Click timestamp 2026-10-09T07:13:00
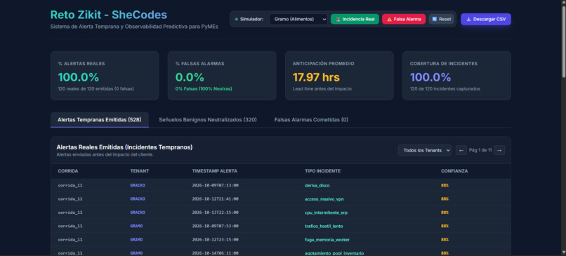Screen dimensions: 566x256 coord(215,185)
